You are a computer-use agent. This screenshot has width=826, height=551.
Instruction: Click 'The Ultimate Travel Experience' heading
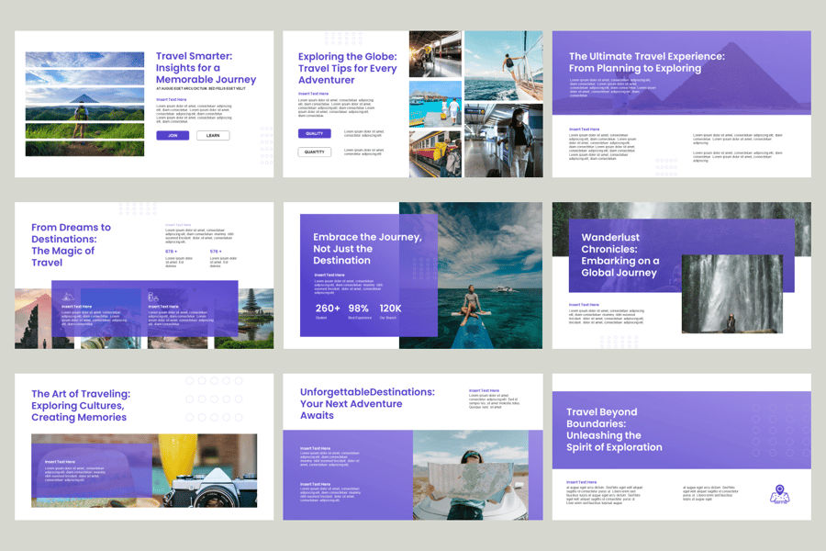[646, 62]
